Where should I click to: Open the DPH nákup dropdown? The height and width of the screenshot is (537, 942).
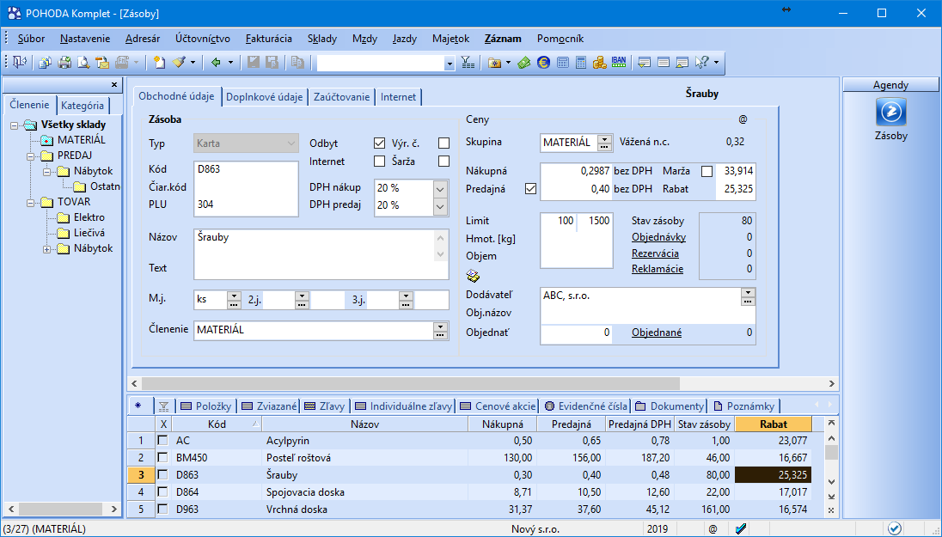click(440, 187)
